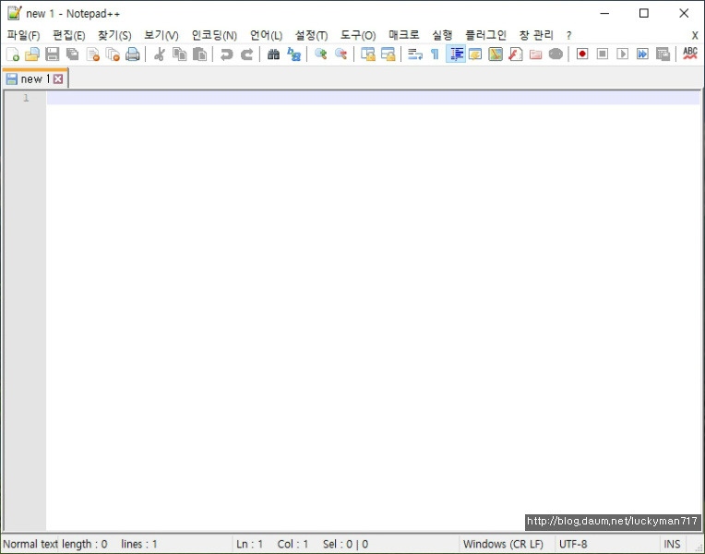The image size is (705, 554).
Task: Click the Cut scissors icon
Action: (159, 54)
